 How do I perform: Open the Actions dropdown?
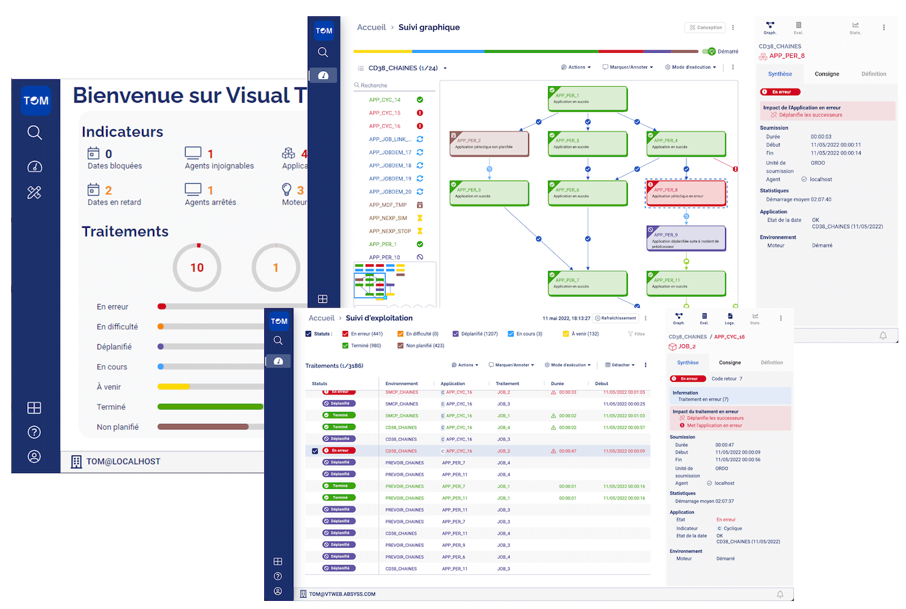click(x=464, y=364)
